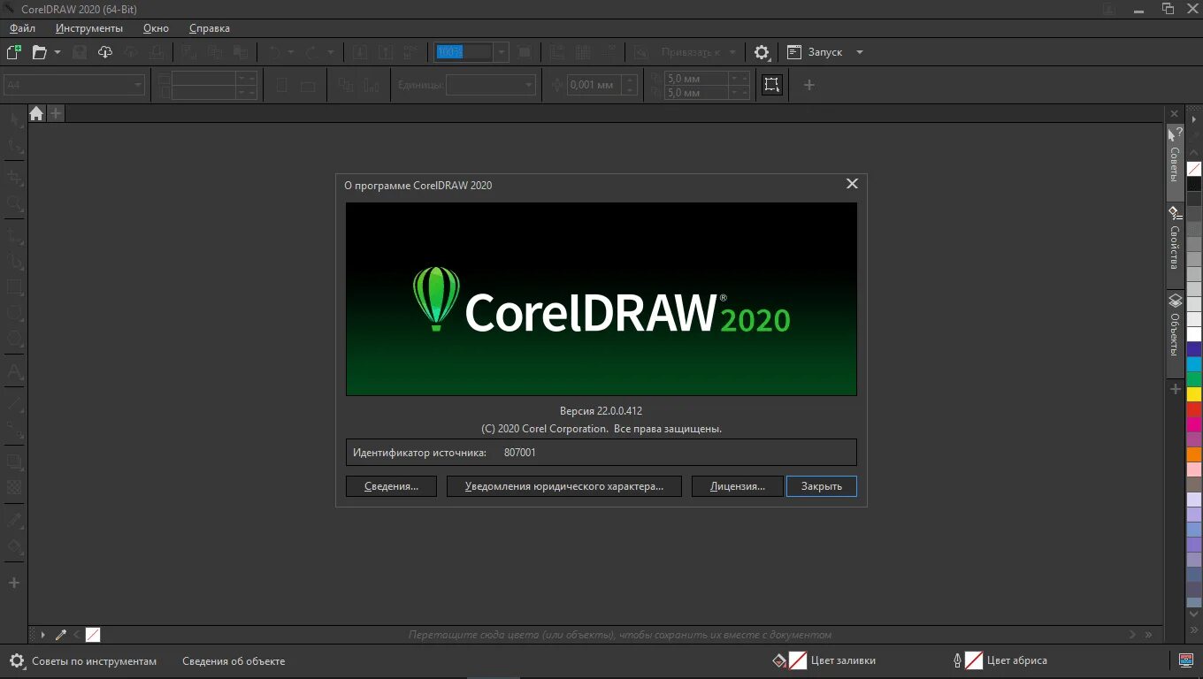The width and height of the screenshot is (1203, 679).
Task: Click Сведения об объекте in status bar
Action: [234, 661]
